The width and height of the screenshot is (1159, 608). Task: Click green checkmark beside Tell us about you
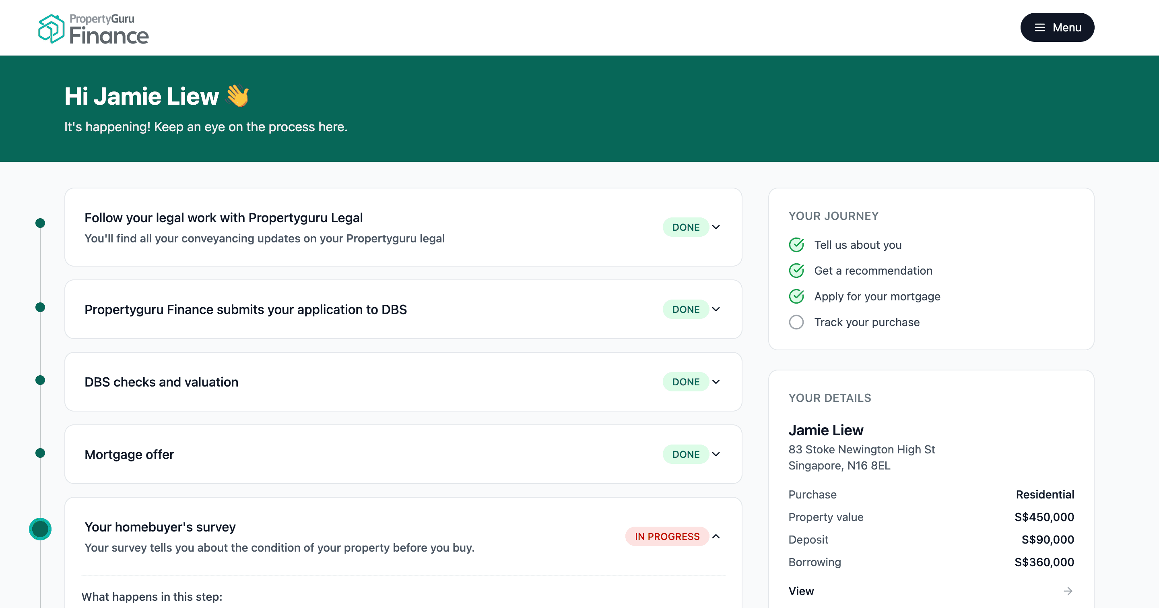[x=796, y=245]
